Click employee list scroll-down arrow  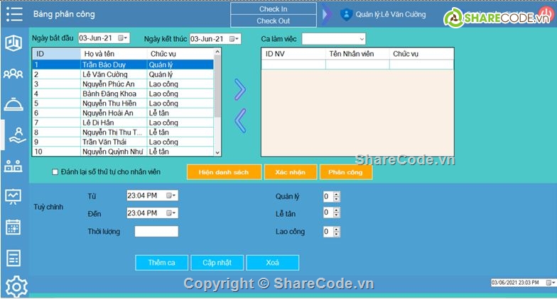(x=217, y=152)
